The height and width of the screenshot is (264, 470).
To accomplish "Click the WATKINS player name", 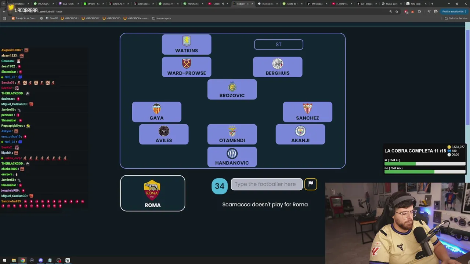I will click(x=187, y=51).
